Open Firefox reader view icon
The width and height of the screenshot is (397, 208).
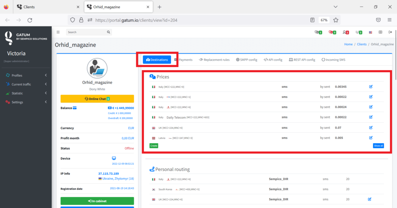click(x=312, y=20)
